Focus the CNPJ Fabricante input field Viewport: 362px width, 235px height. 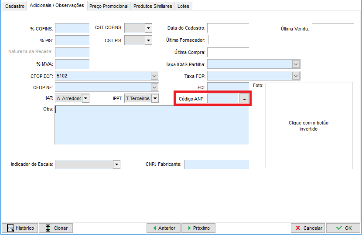click(x=216, y=164)
